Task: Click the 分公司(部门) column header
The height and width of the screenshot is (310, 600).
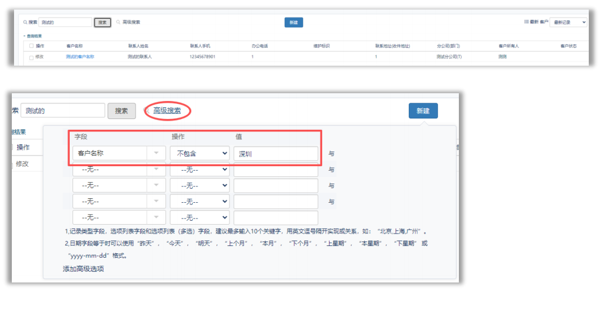Action: coord(448,46)
